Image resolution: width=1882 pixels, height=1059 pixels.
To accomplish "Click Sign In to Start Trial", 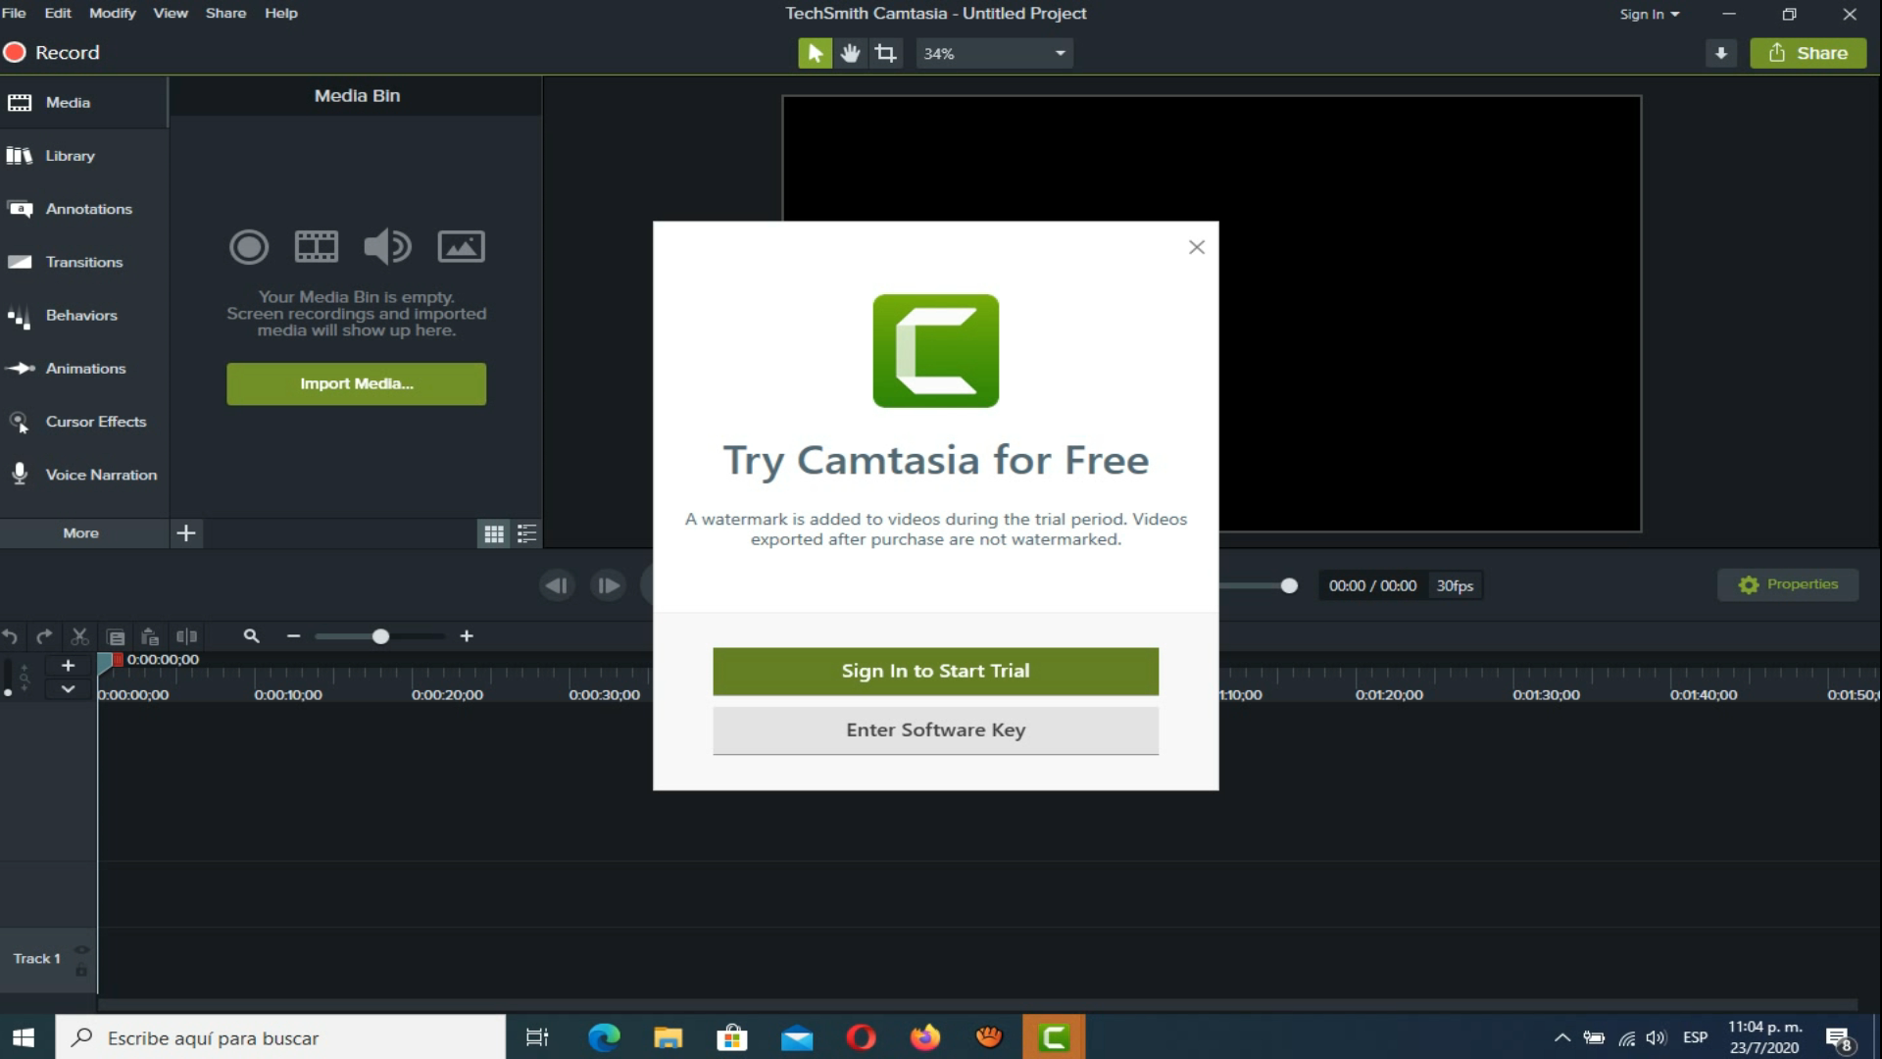I will click(935, 671).
